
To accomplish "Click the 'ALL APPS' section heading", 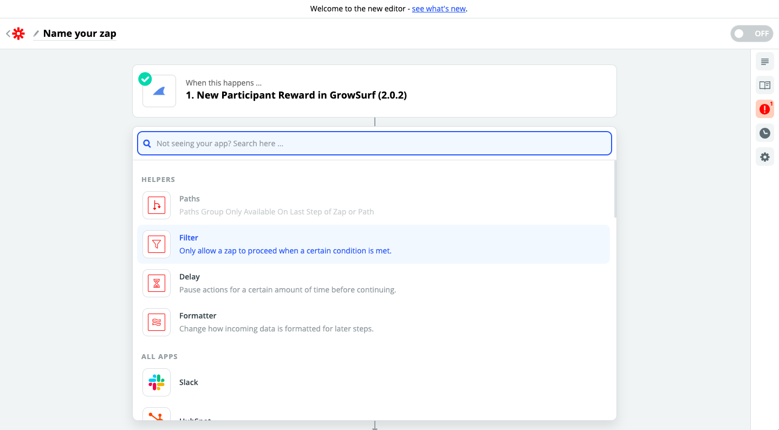I will [159, 356].
